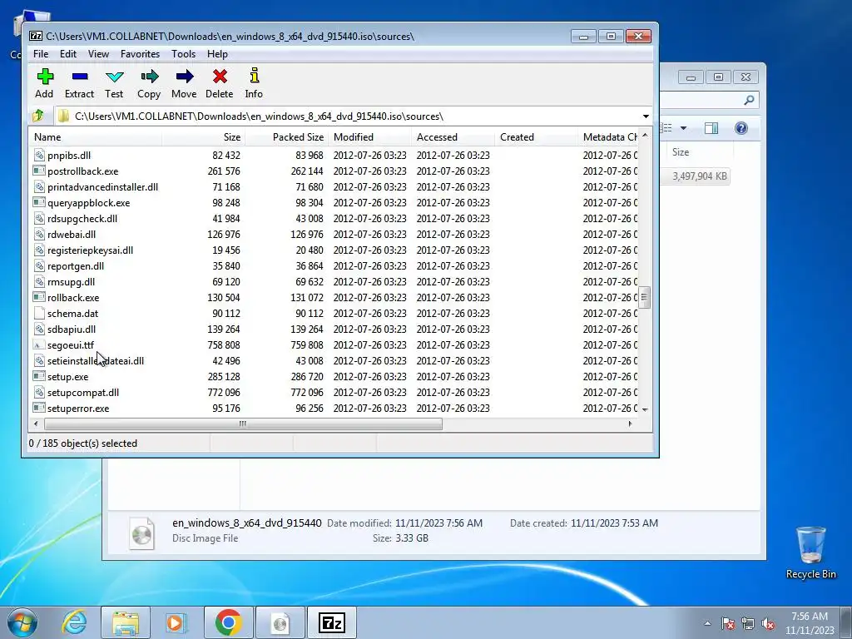Screen dimensions: 852x639
Task: Click Explorer window search magnifier icon
Action: (x=749, y=100)
